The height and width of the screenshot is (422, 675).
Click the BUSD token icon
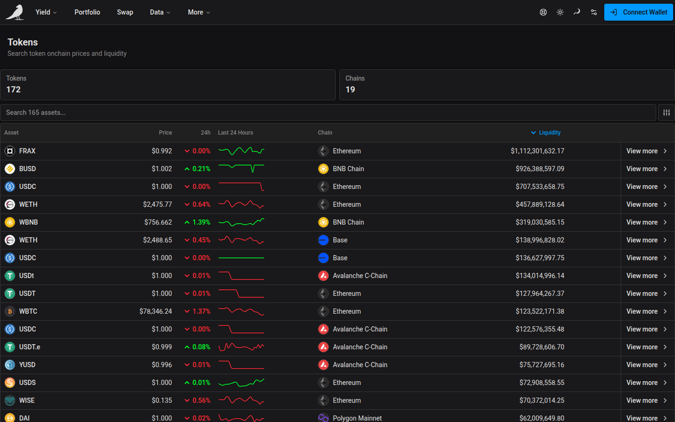(10, 169)
